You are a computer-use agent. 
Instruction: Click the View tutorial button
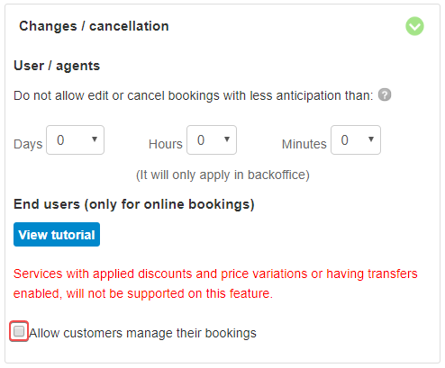57,234
